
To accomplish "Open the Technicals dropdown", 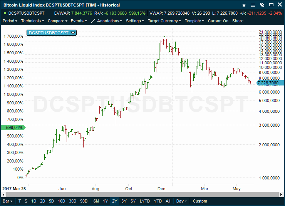I will (x=32, y=21).
